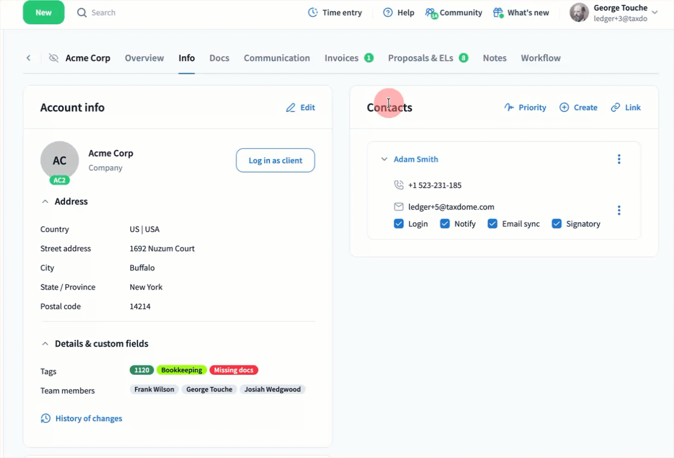The image size is (674, 458).
Task: Click the Priority link
Action: tap(532, 107)
